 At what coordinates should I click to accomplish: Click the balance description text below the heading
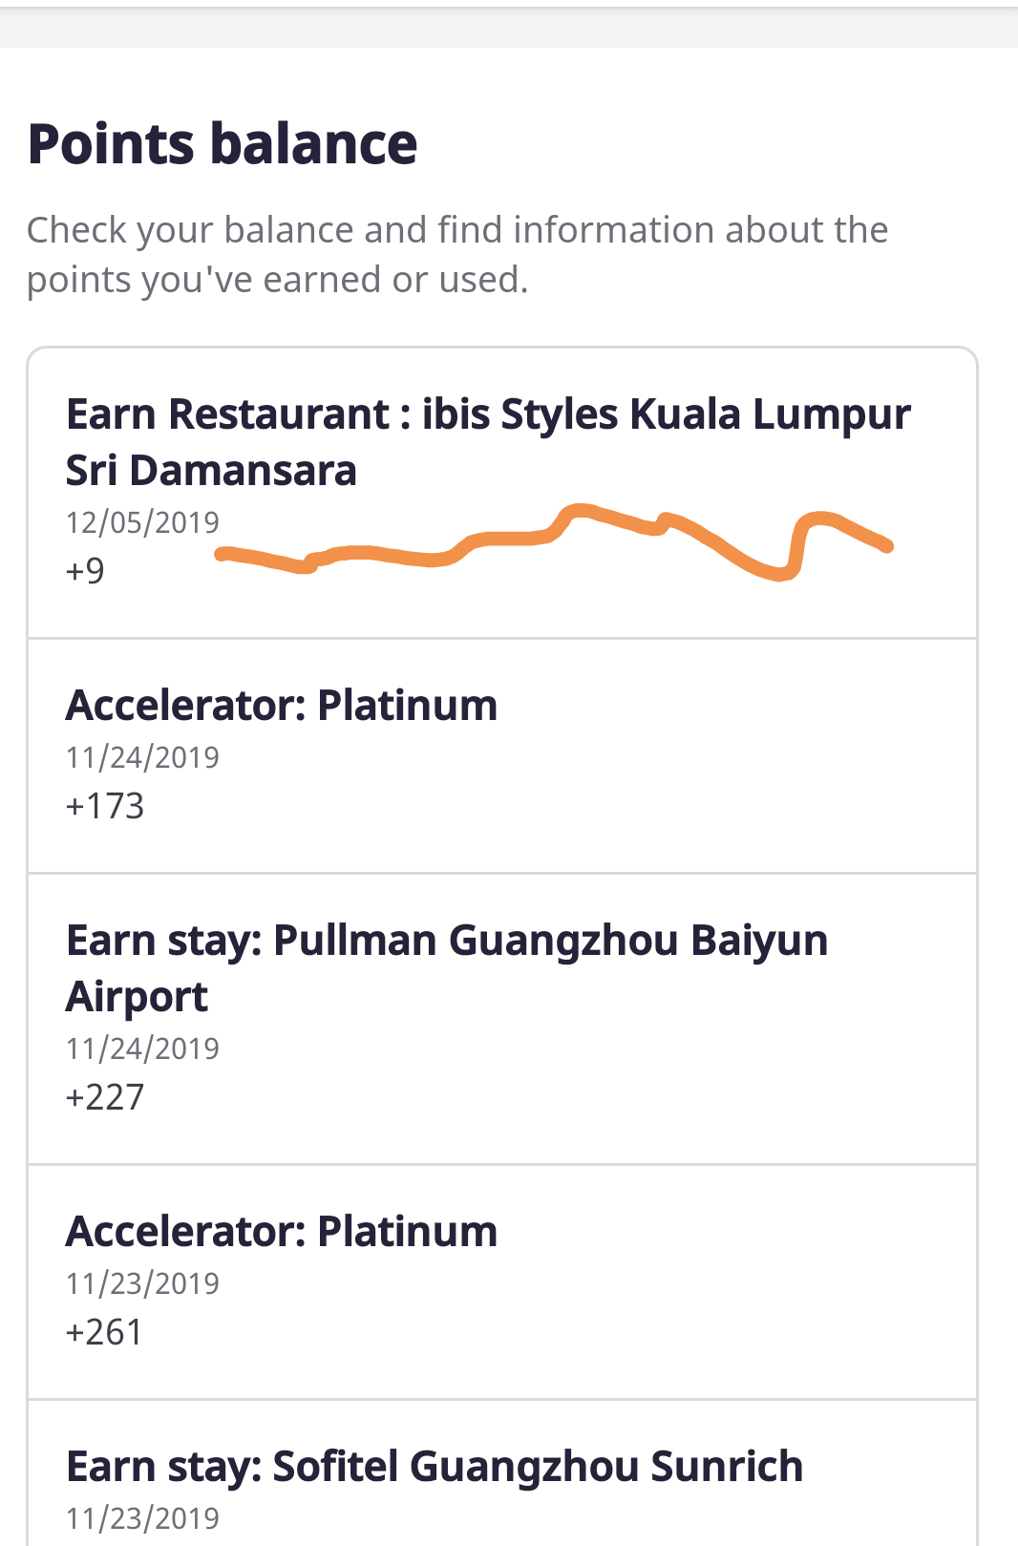coord(457,254)
